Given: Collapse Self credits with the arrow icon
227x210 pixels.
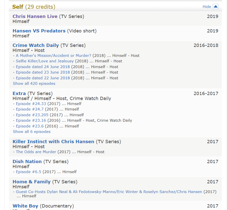Looking at the screenshot, I should coord(215,6).
